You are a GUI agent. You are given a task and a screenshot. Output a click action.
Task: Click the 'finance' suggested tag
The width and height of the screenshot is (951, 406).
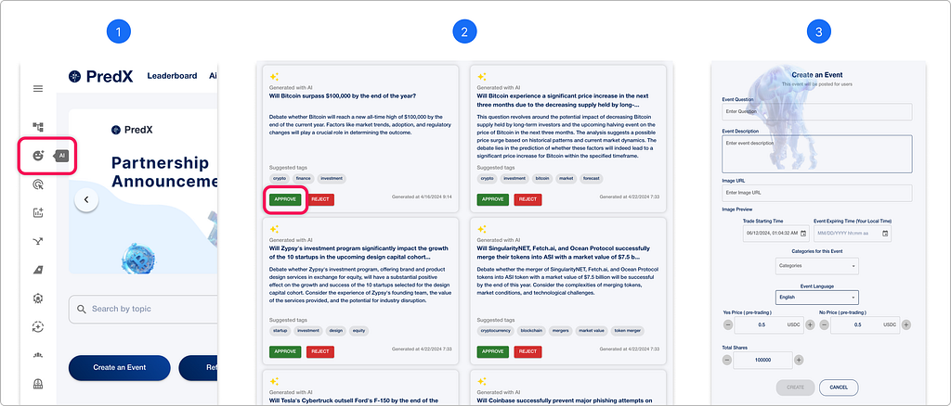303,179
